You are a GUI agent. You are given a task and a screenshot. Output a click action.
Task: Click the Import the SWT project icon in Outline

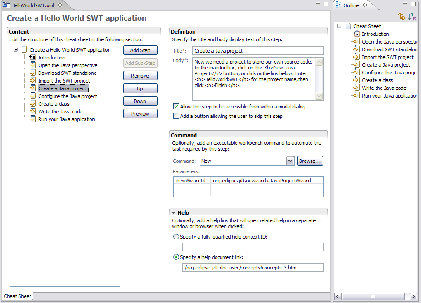point(356,57)
